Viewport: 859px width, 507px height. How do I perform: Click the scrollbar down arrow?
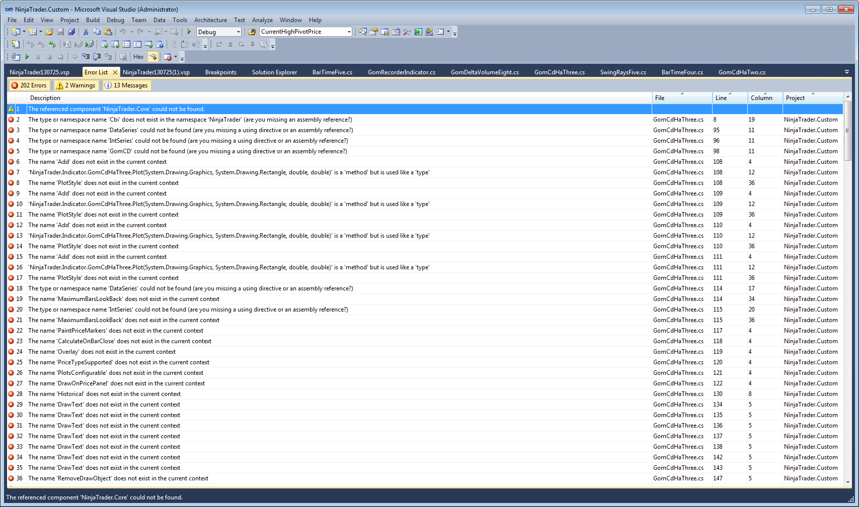pos(847,482)
